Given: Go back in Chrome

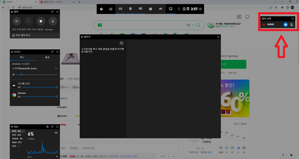Looking at the screenshot, I should [3, 8].
